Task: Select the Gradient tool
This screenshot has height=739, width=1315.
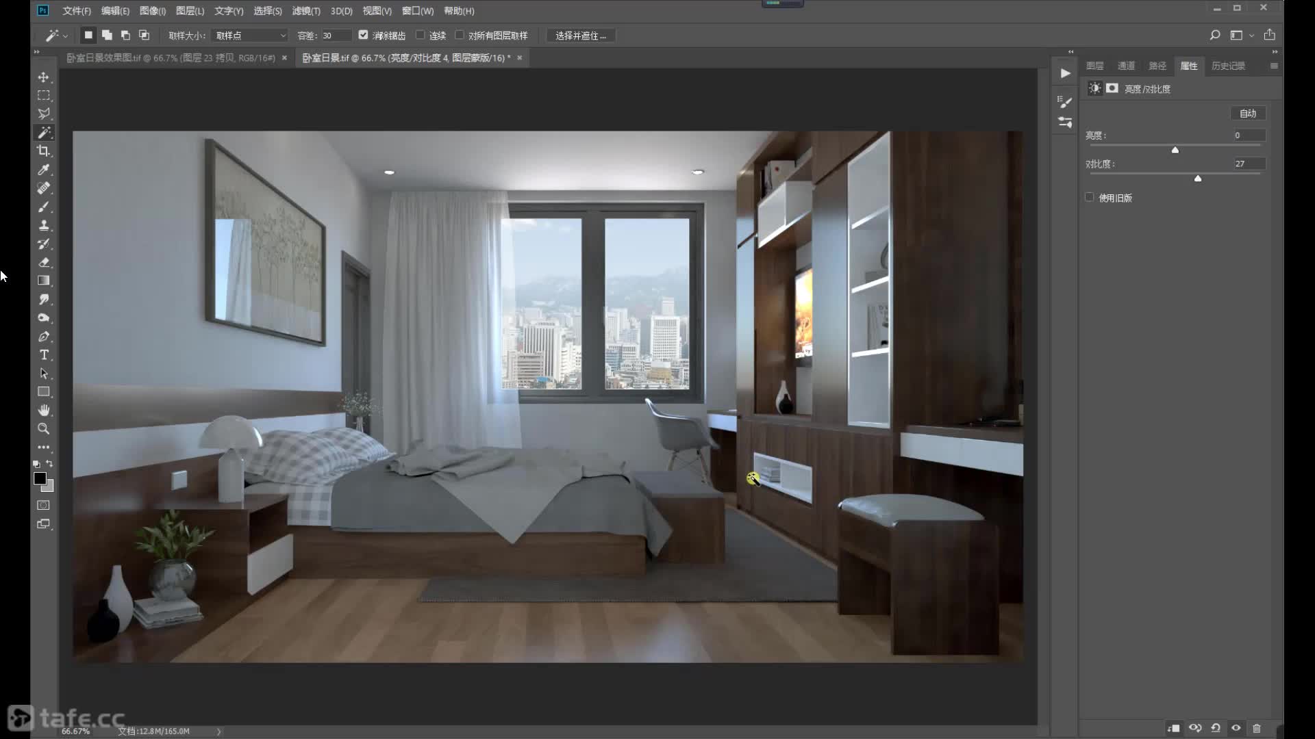Action: (x=43, y=281)
